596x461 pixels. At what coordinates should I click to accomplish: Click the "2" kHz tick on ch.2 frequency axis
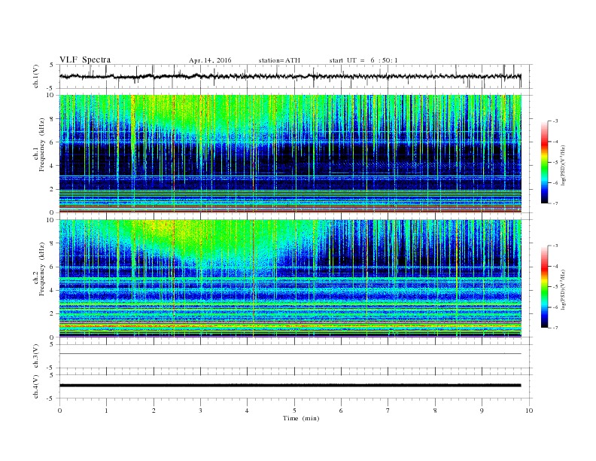pos(53,314)
